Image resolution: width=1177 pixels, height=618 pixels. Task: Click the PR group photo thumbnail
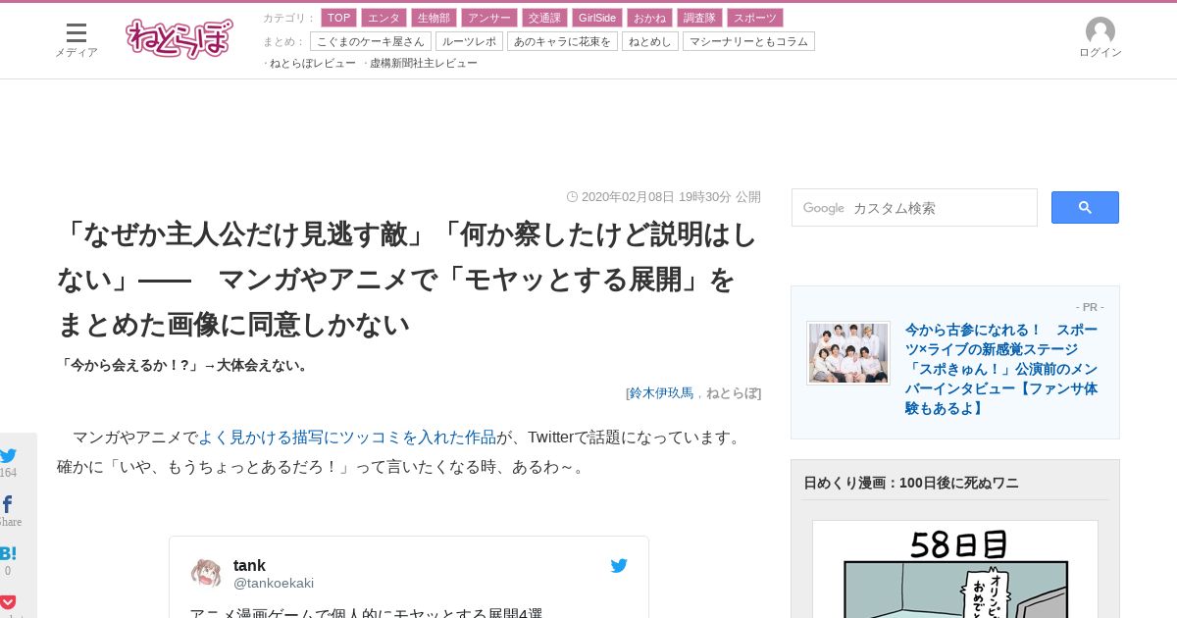click(848, 353)
